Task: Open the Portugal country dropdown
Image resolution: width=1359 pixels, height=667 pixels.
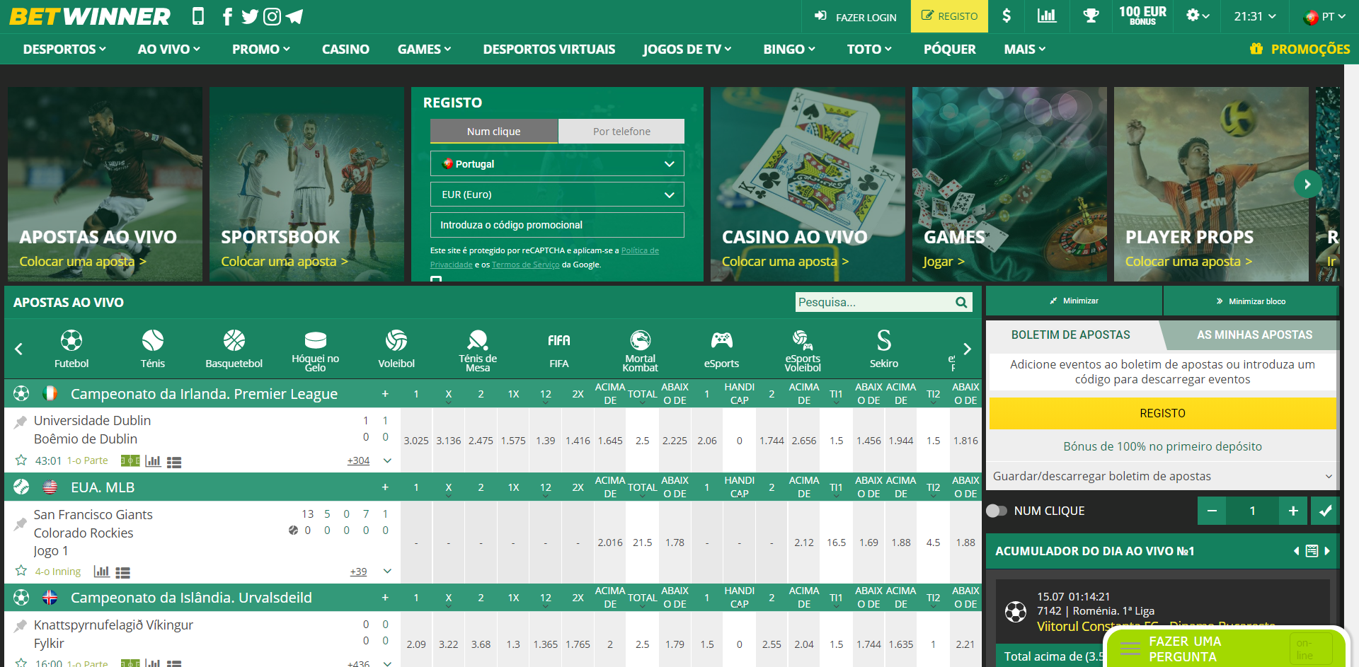Action: [x=557, y=163]
